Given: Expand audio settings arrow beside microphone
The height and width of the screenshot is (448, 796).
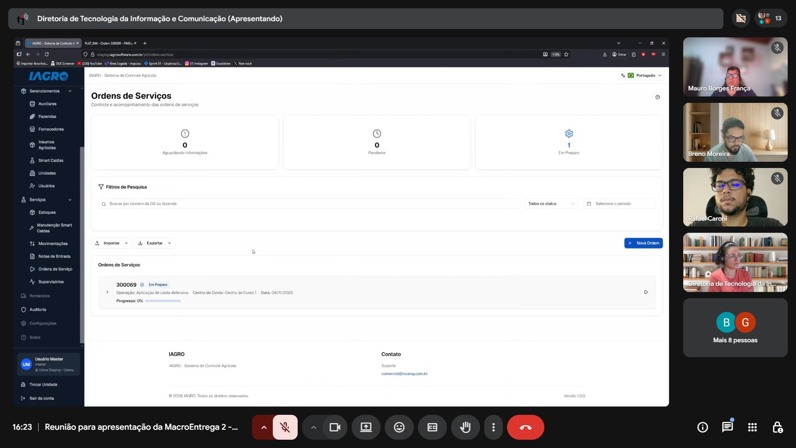Looking at the screenshot, I should [263, 427].
